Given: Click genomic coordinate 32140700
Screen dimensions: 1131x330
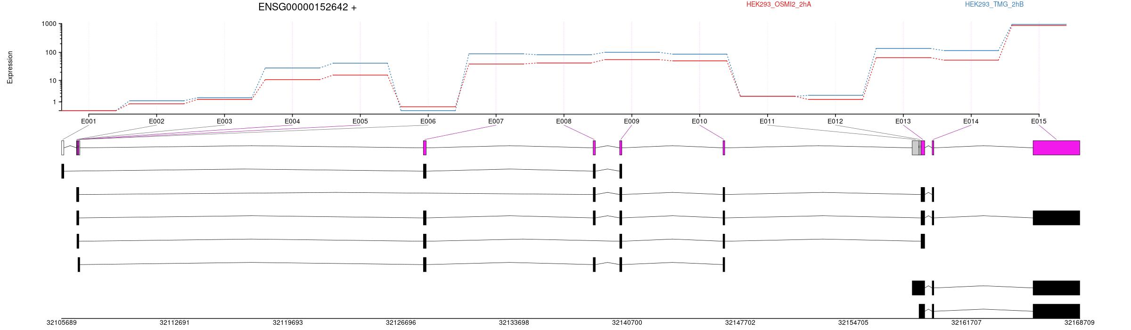Looking at the screenshot, I should click(x=627, y=323).
